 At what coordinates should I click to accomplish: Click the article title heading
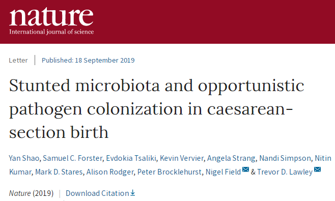click(x=157, y=109)
